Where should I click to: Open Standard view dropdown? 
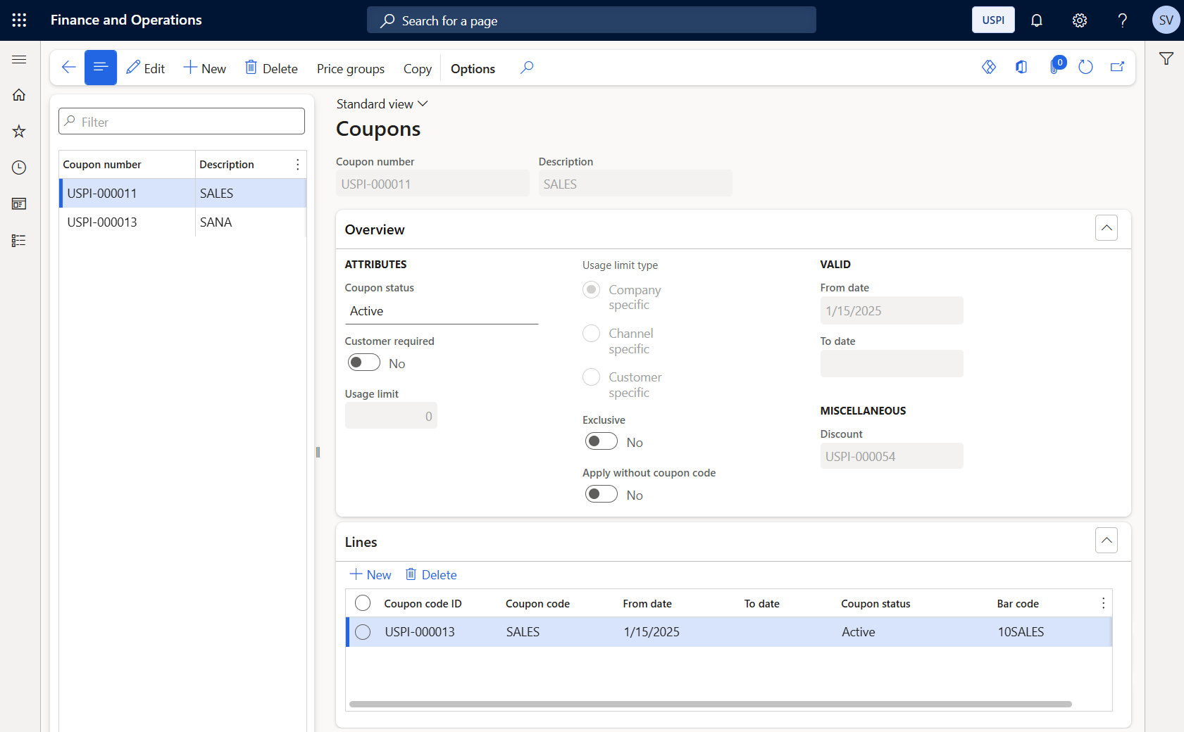click(x=382, y=104)
